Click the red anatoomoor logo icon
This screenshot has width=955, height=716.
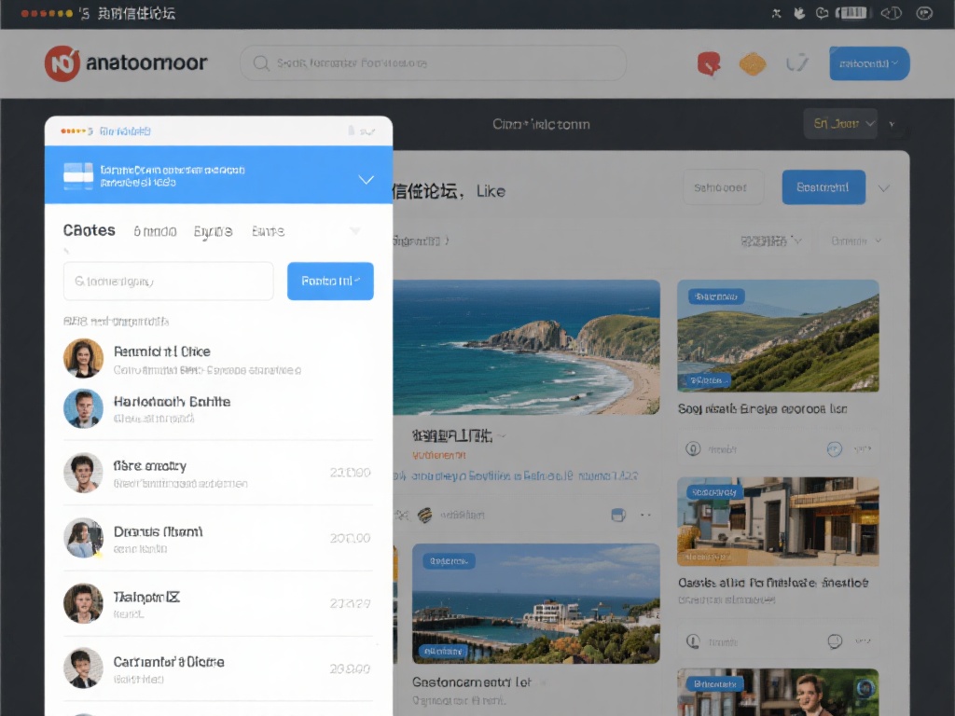click(62, 63)
